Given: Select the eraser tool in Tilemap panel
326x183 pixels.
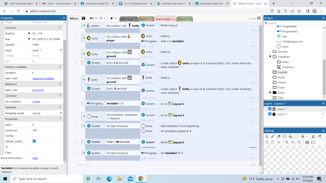Looking at the screenshot, I should [278, 136].
